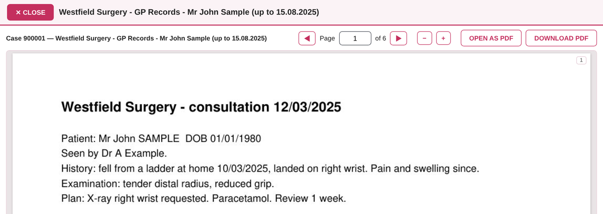Click the Patient Mr John SAMPLE line

point(161,139)
